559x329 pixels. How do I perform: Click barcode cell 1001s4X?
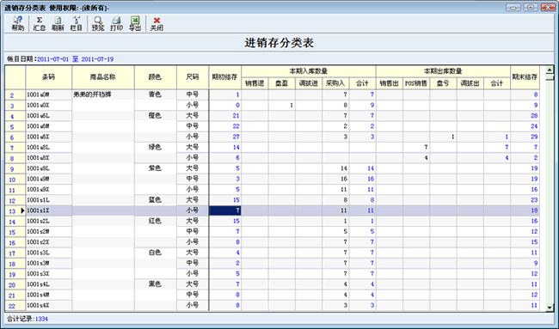(x=49, y=306)
